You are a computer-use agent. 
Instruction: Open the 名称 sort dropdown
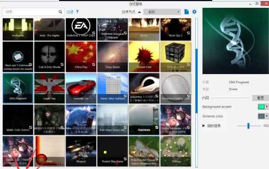click(x=162, y=12)
